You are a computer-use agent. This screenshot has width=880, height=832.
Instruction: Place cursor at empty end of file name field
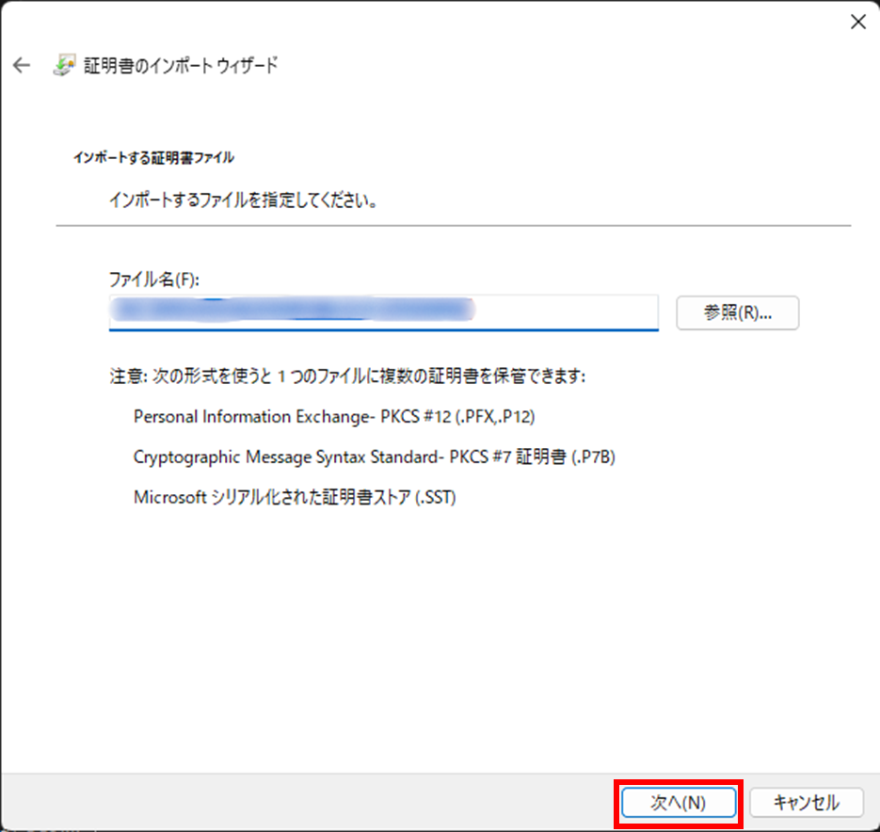coord(565,312)
